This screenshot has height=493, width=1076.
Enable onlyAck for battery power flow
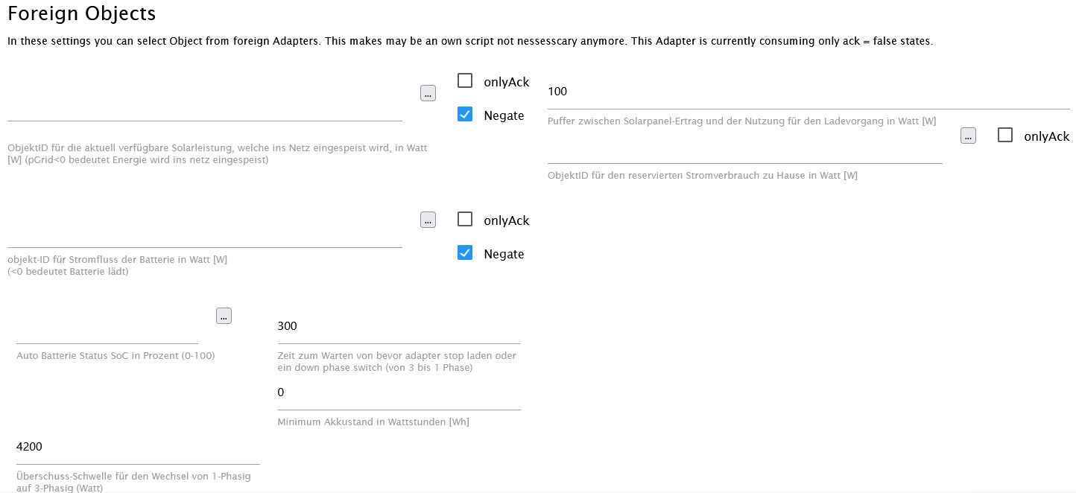click(465, 219)
